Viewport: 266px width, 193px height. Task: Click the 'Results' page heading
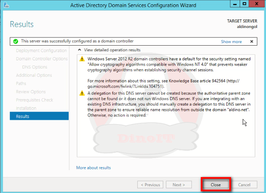[22, 24]
